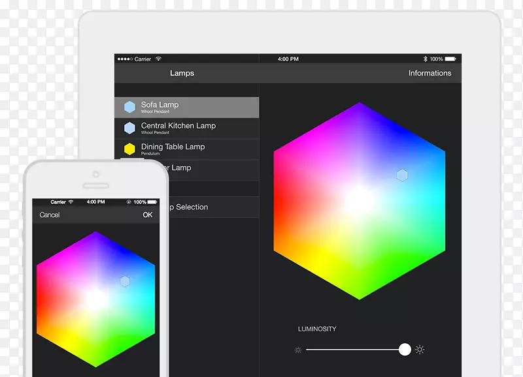Open the Informations button on tablet
Screen dimensions: 523x377
pos(430,73)
